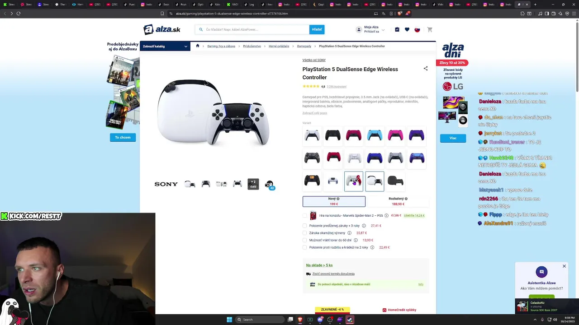Image resolution: width=579 pixels, height=325 pixels.
Task: Open Task View on taskbar
Action: click(290, 320)
